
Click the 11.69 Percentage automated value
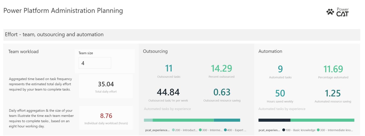click(333, 69)
